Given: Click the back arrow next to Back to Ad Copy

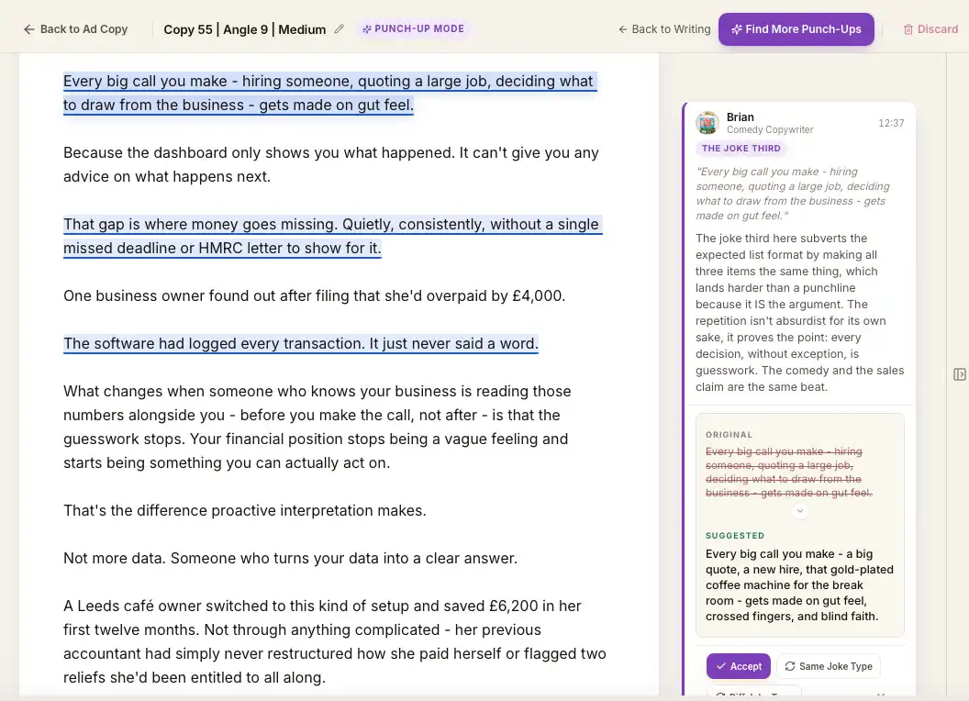Looking at the screenshot, I should coord(28,29).
